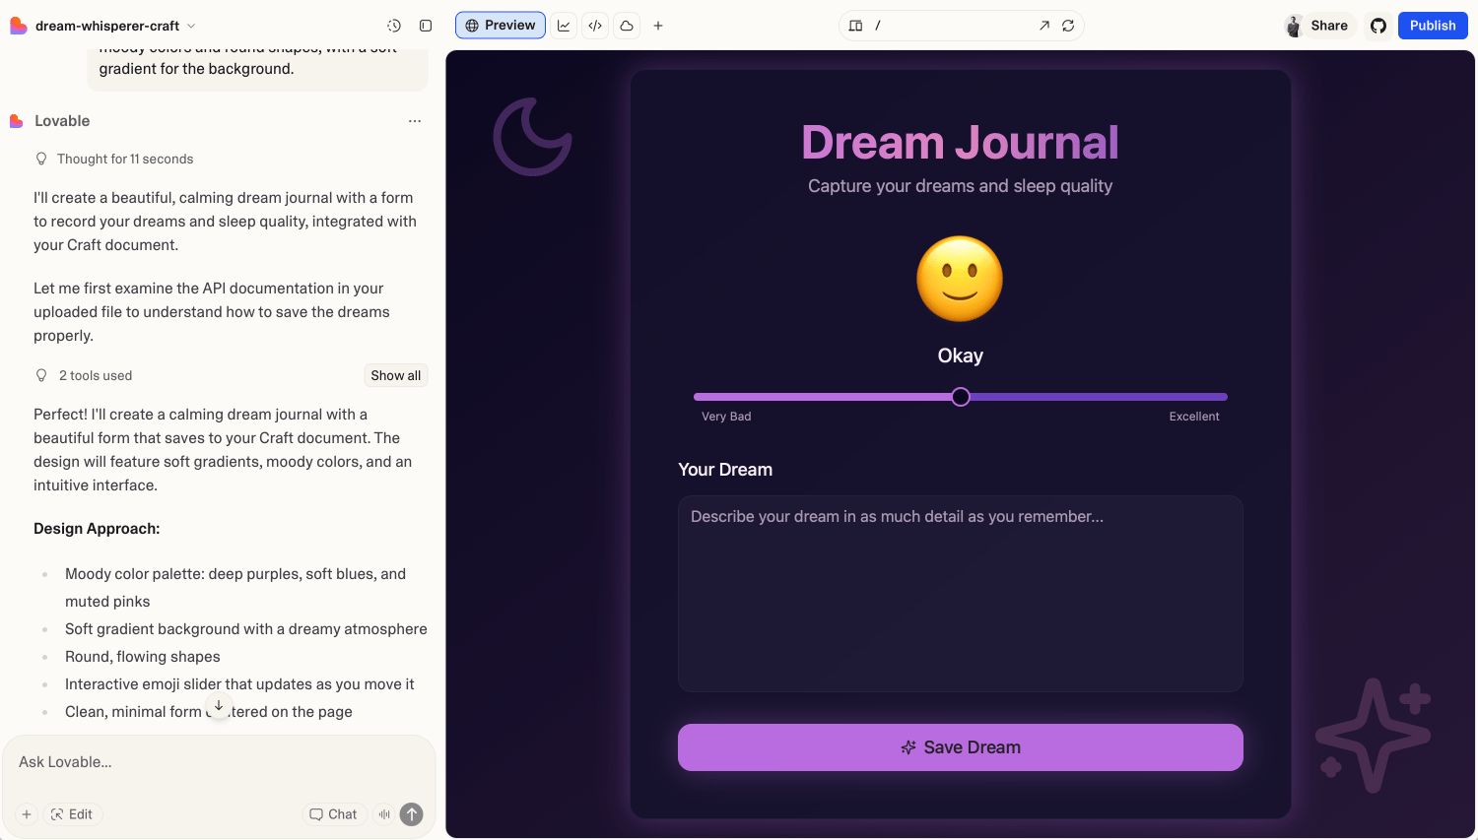Adjust the sleep quality slider
The width and height of the screenshot is (1478, 840).
tap(960, 396)
